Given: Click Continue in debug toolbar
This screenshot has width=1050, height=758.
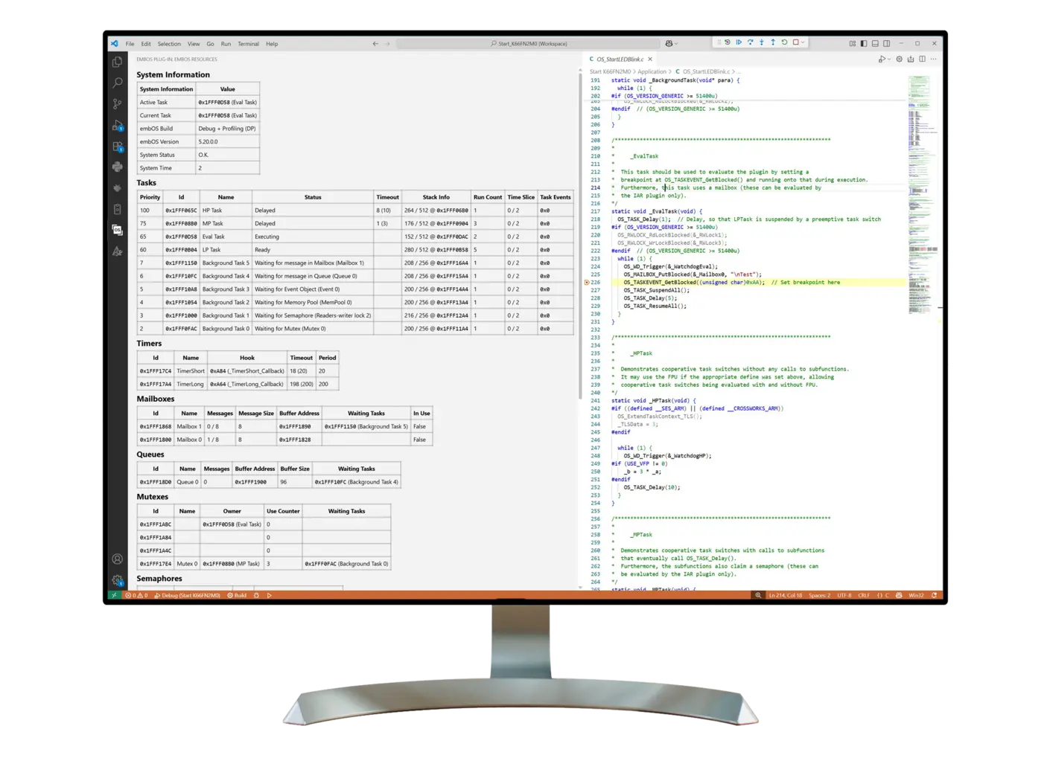Looking at the screenshot, I should 739,42.
